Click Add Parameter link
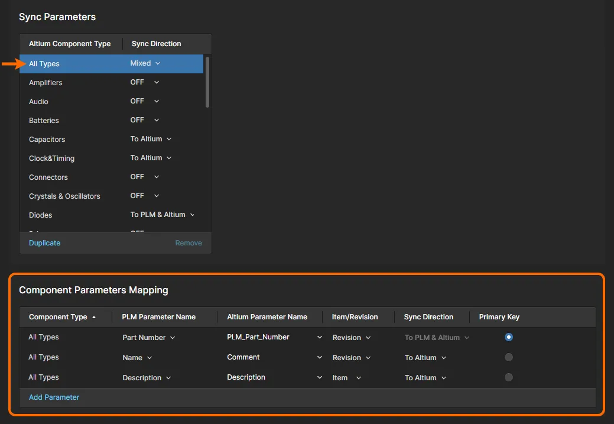 (54, 397)
